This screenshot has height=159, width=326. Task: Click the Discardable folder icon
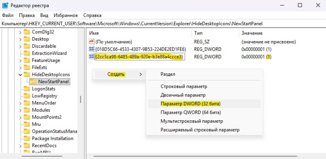[27, 46]
